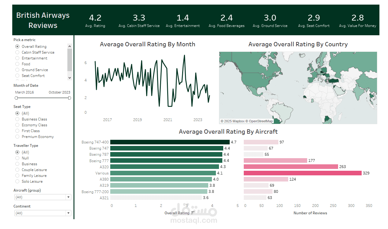388x229 pixels.
Task: Click the pink bar with 177 reviews
Action: coord(275,161)
